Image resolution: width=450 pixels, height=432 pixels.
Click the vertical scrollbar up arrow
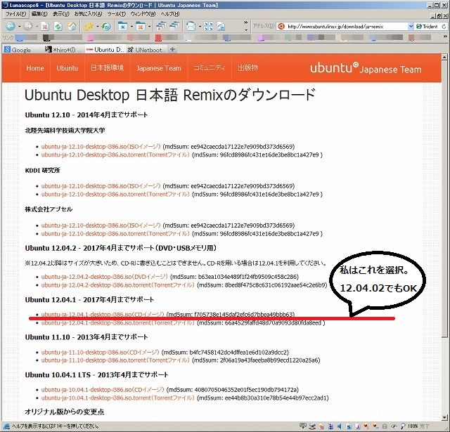click(x=444, y=57)
